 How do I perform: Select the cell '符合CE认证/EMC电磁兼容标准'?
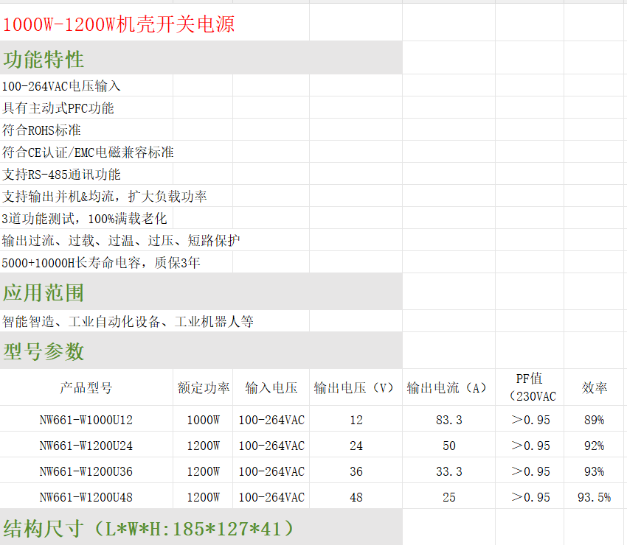(x=88, y=152)
